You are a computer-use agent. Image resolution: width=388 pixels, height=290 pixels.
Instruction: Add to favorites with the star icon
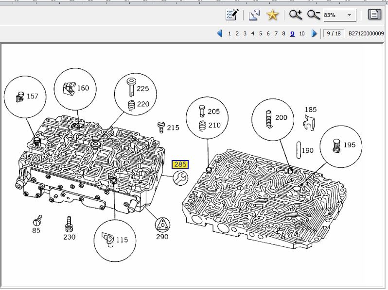coord(272,15)
